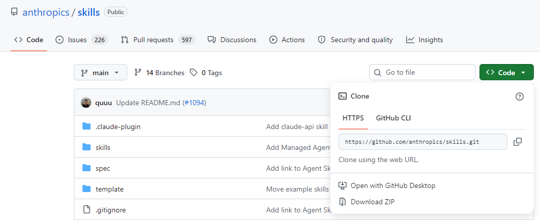Go to the Discussions tab
The image size is (540, 220).
(x=232, y=40)
